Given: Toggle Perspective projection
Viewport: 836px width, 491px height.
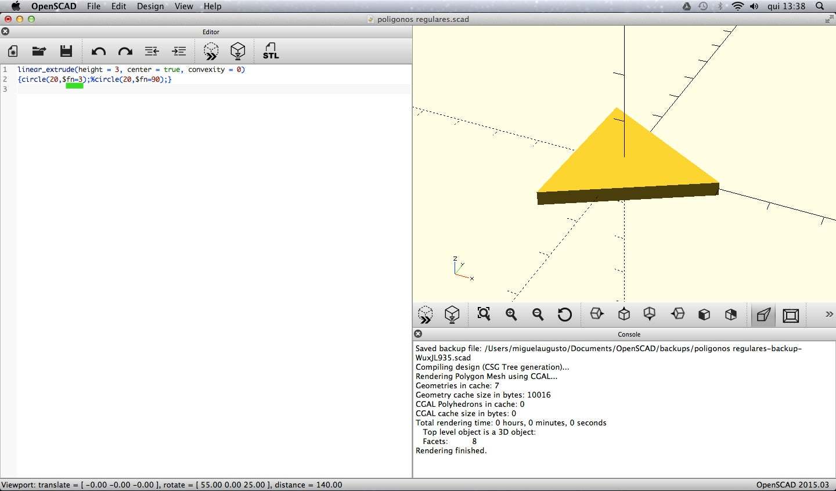Looking at the screenshot, I should (x=763, y=315).
